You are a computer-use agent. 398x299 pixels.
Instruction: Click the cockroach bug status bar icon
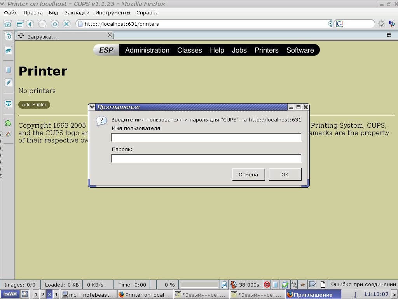[303, 285]
